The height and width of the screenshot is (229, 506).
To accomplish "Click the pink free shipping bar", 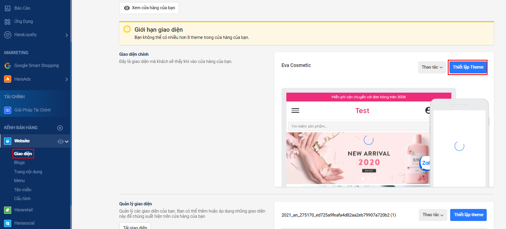I will click(369, 97).
